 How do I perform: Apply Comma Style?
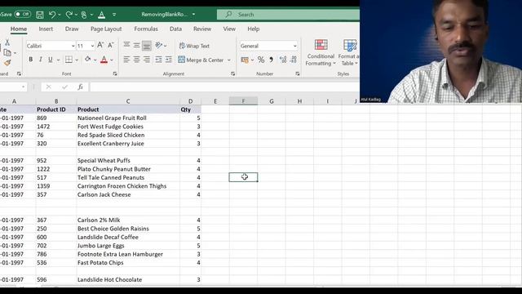click(272, 60)
